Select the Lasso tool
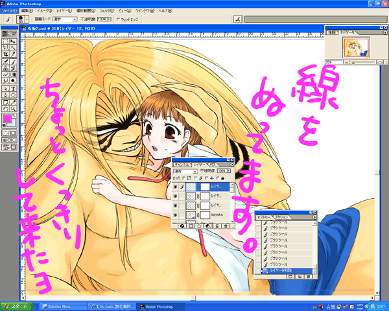 [x=6, y=47]
